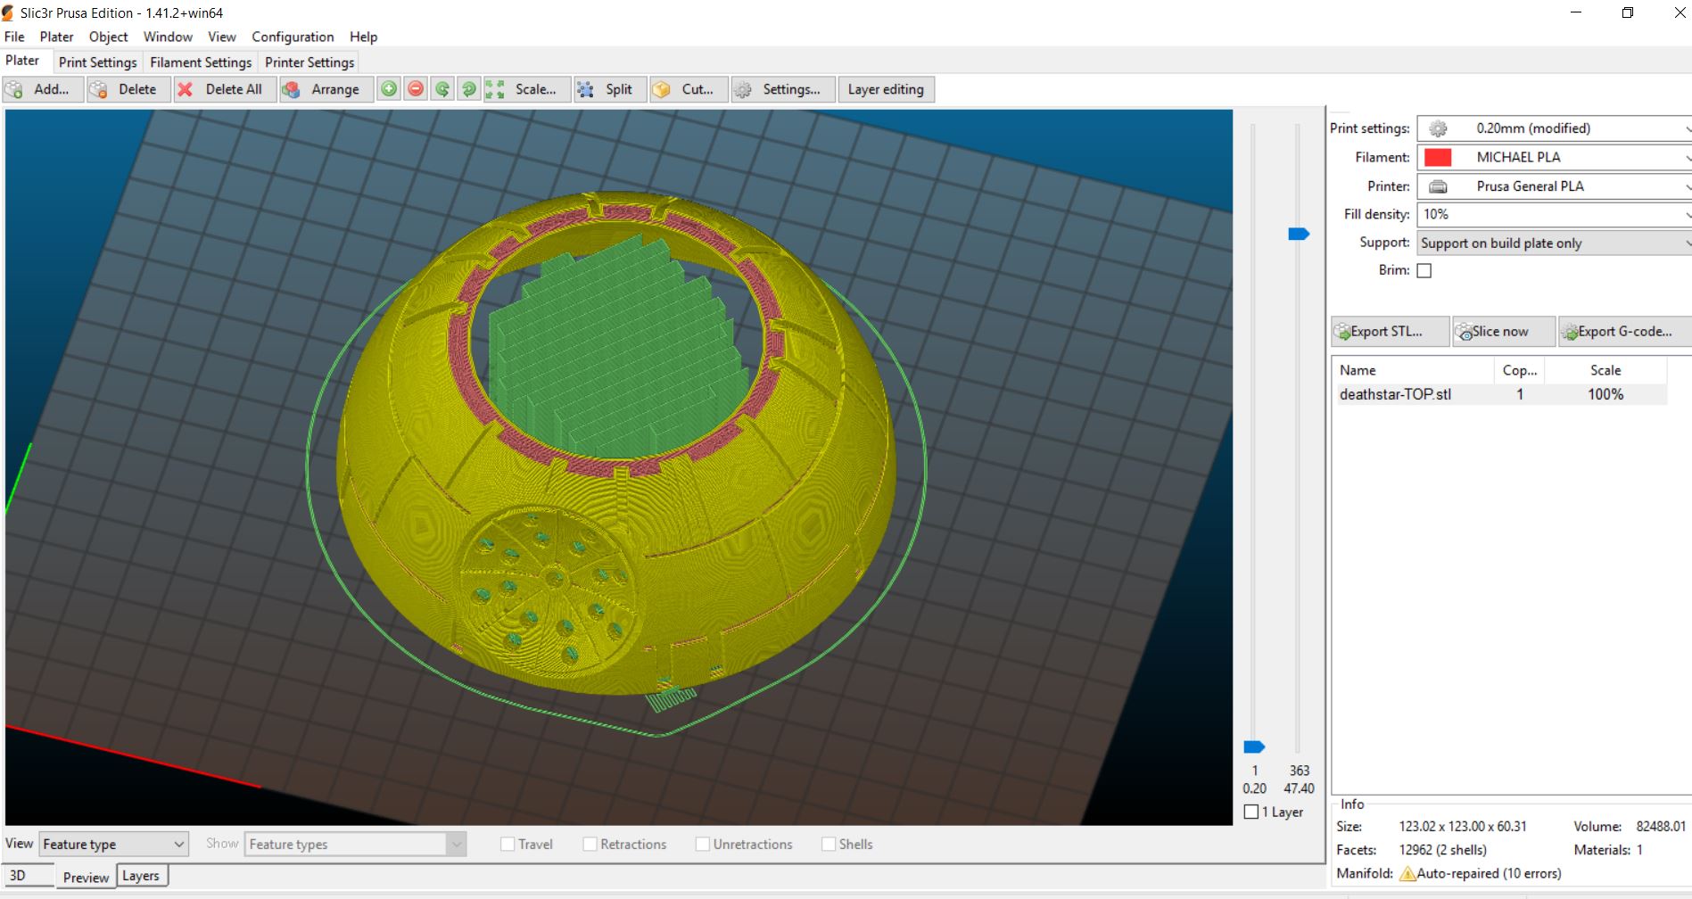Click the Split object button

pos(610,89)
